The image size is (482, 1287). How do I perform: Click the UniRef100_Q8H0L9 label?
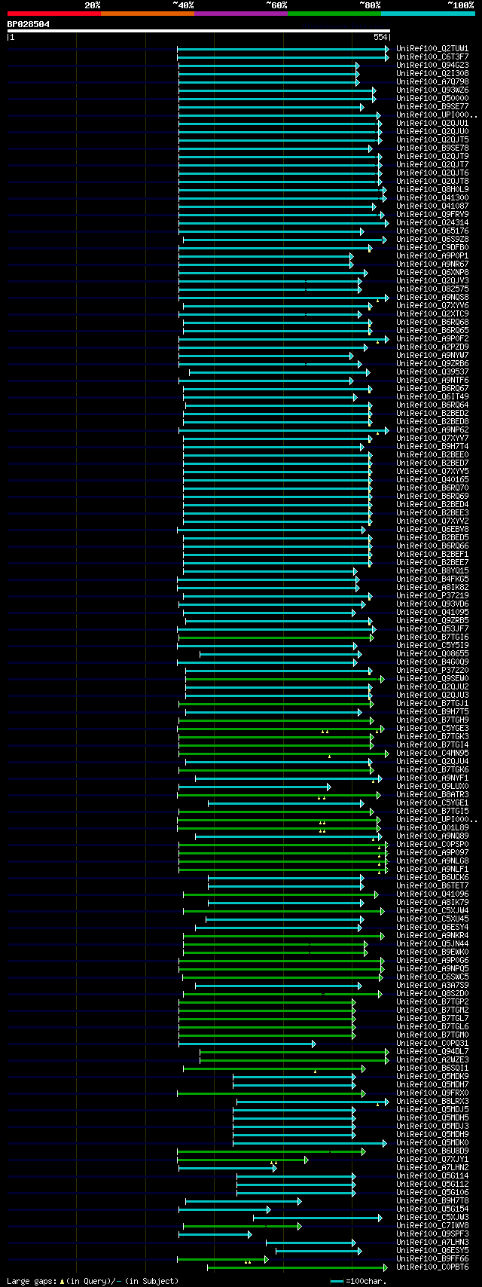pyautogui.click(x=432, y=189)
